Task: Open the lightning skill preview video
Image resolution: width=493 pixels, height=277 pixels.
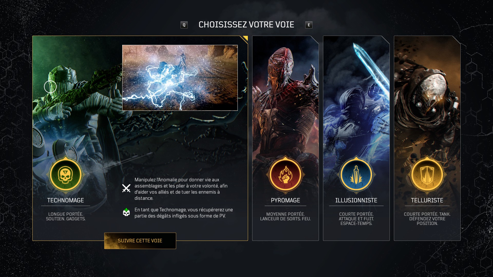Action: coord(180,78)
